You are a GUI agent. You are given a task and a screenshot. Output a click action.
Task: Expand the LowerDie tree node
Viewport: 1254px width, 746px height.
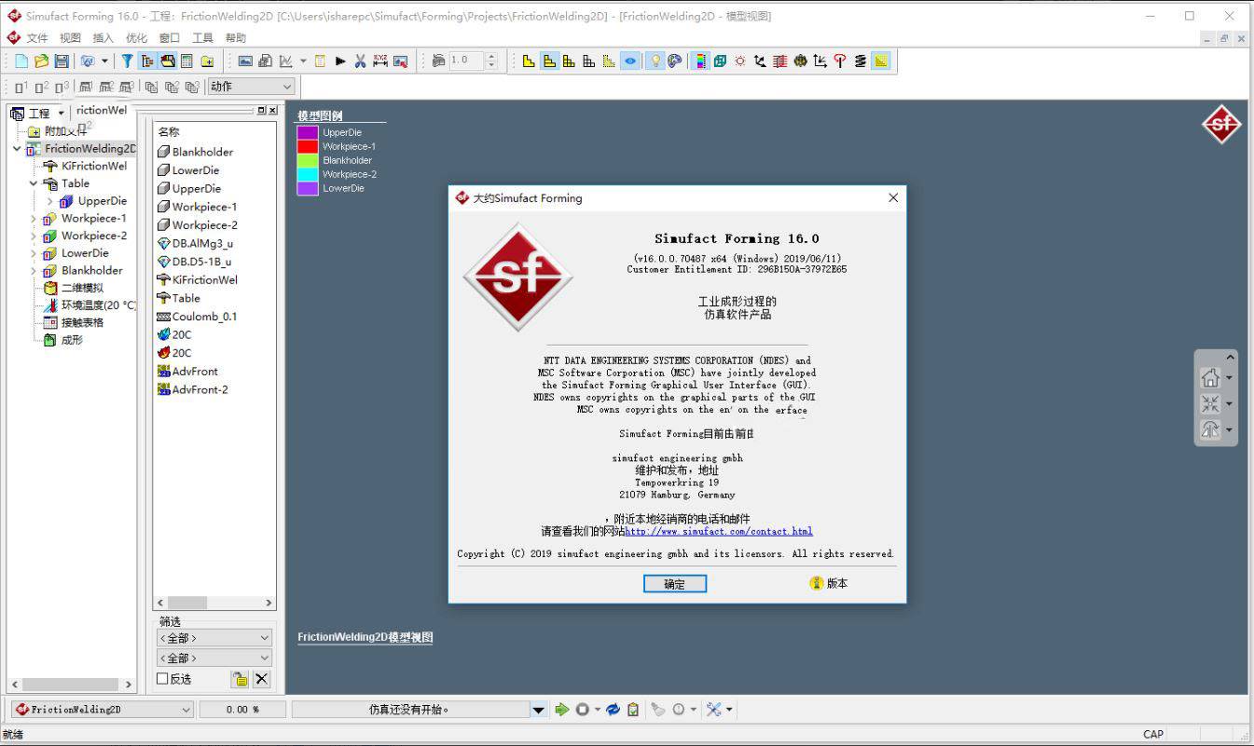point(34,253)
